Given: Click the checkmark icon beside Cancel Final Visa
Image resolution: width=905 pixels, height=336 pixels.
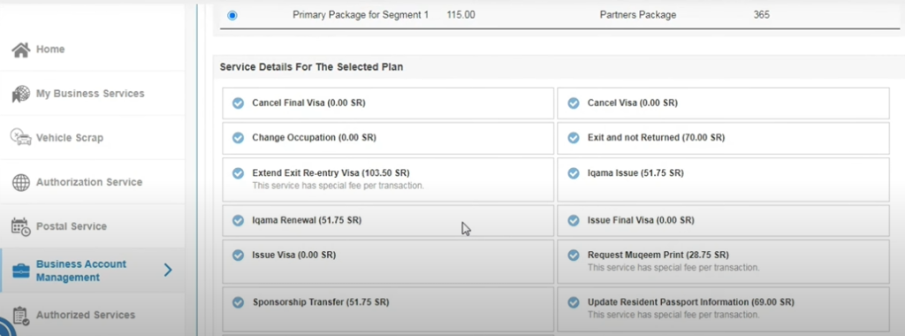Looking at the screenshot, I should pos(238,103).
